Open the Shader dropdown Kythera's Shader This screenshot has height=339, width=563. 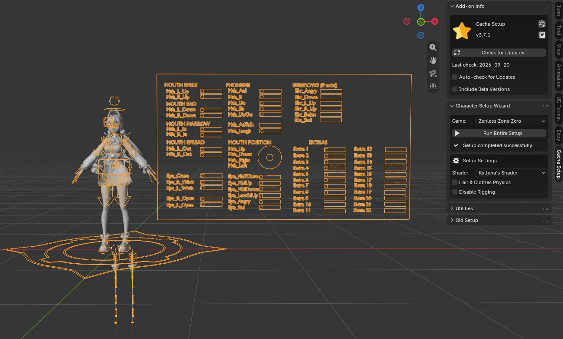pos(511,173)
